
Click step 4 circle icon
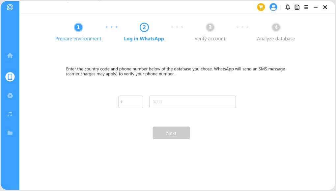pos(276,27)
